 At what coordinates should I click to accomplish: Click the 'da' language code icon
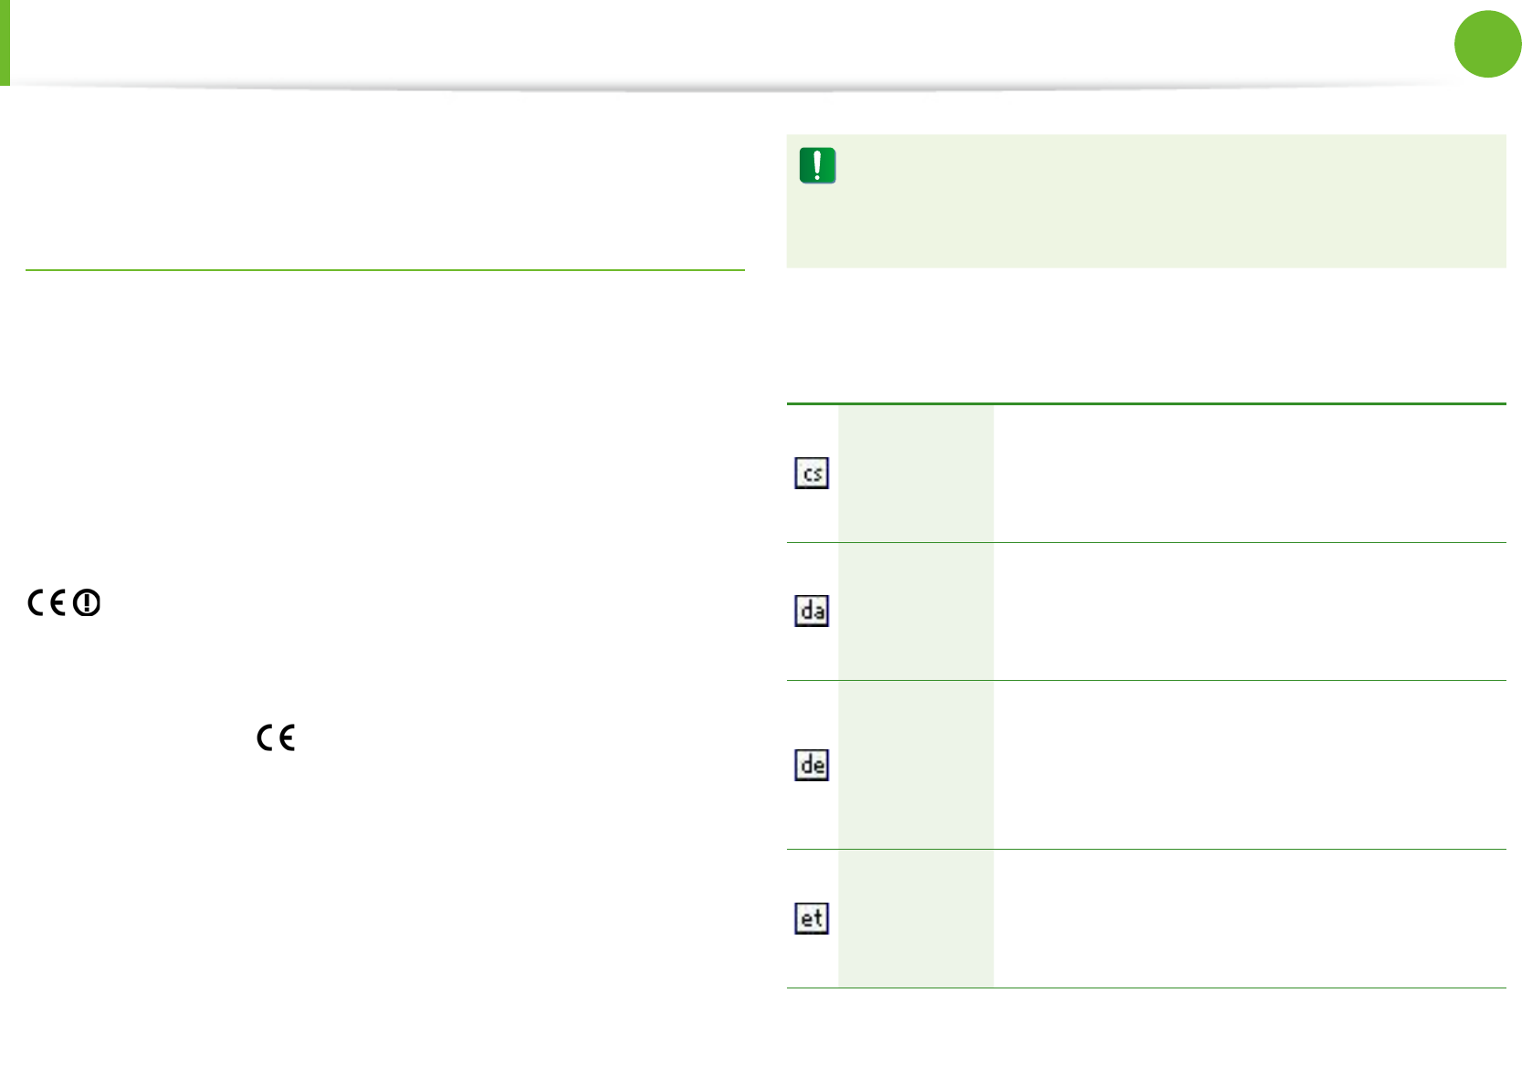[812, 611]
